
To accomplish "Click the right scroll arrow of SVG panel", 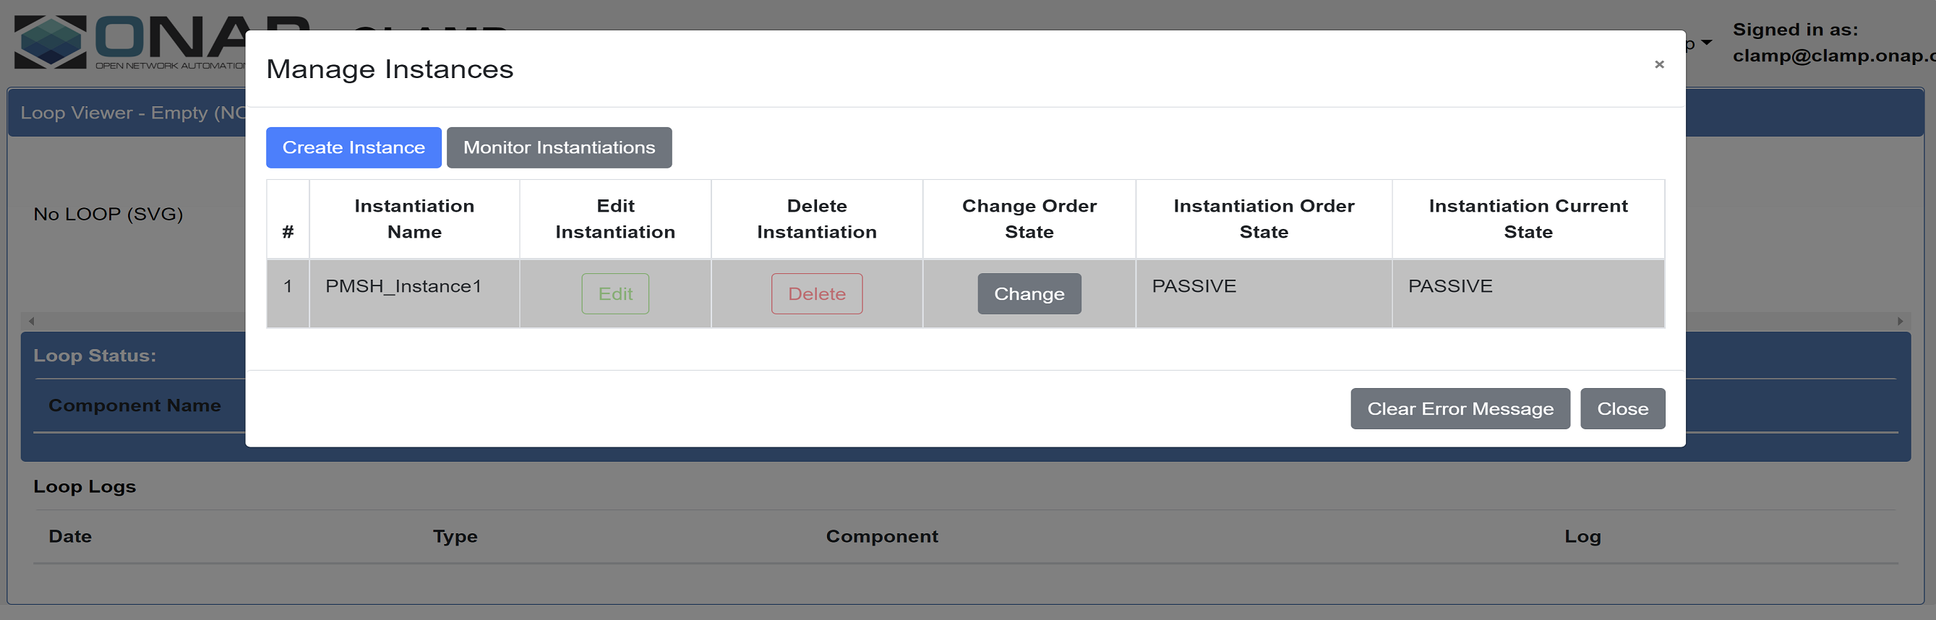I will click(x=1900, y=321).
